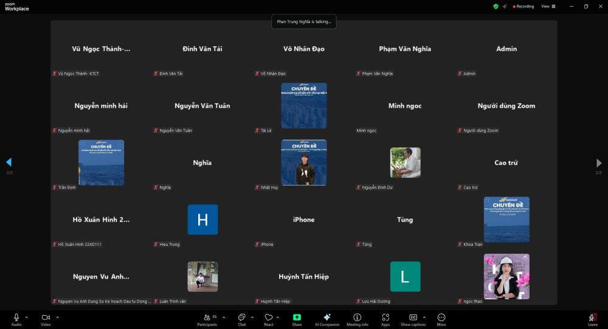The image size is (608, 329).
Task: Open the Participants panel
Action: tap(207, 318)
